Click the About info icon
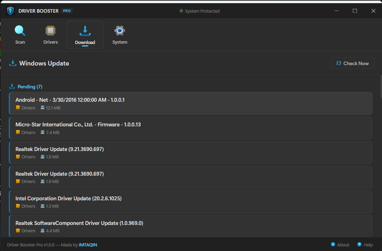This screenshot has height=251, width=382. [333, 245]
